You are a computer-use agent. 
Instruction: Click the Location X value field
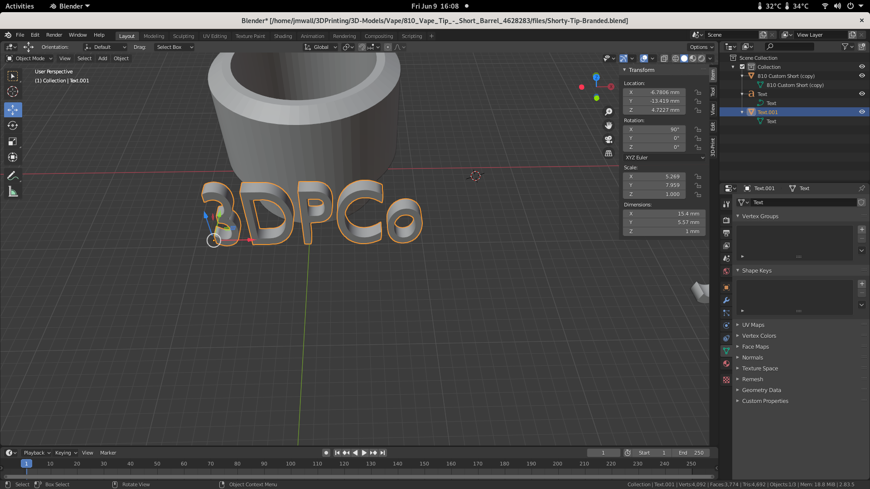click(654, 92)
